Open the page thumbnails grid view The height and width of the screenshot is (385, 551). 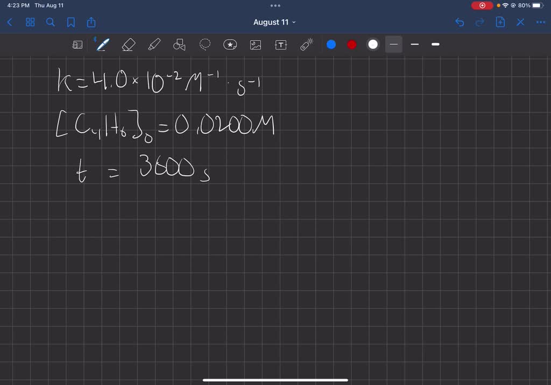click(30, 22)
